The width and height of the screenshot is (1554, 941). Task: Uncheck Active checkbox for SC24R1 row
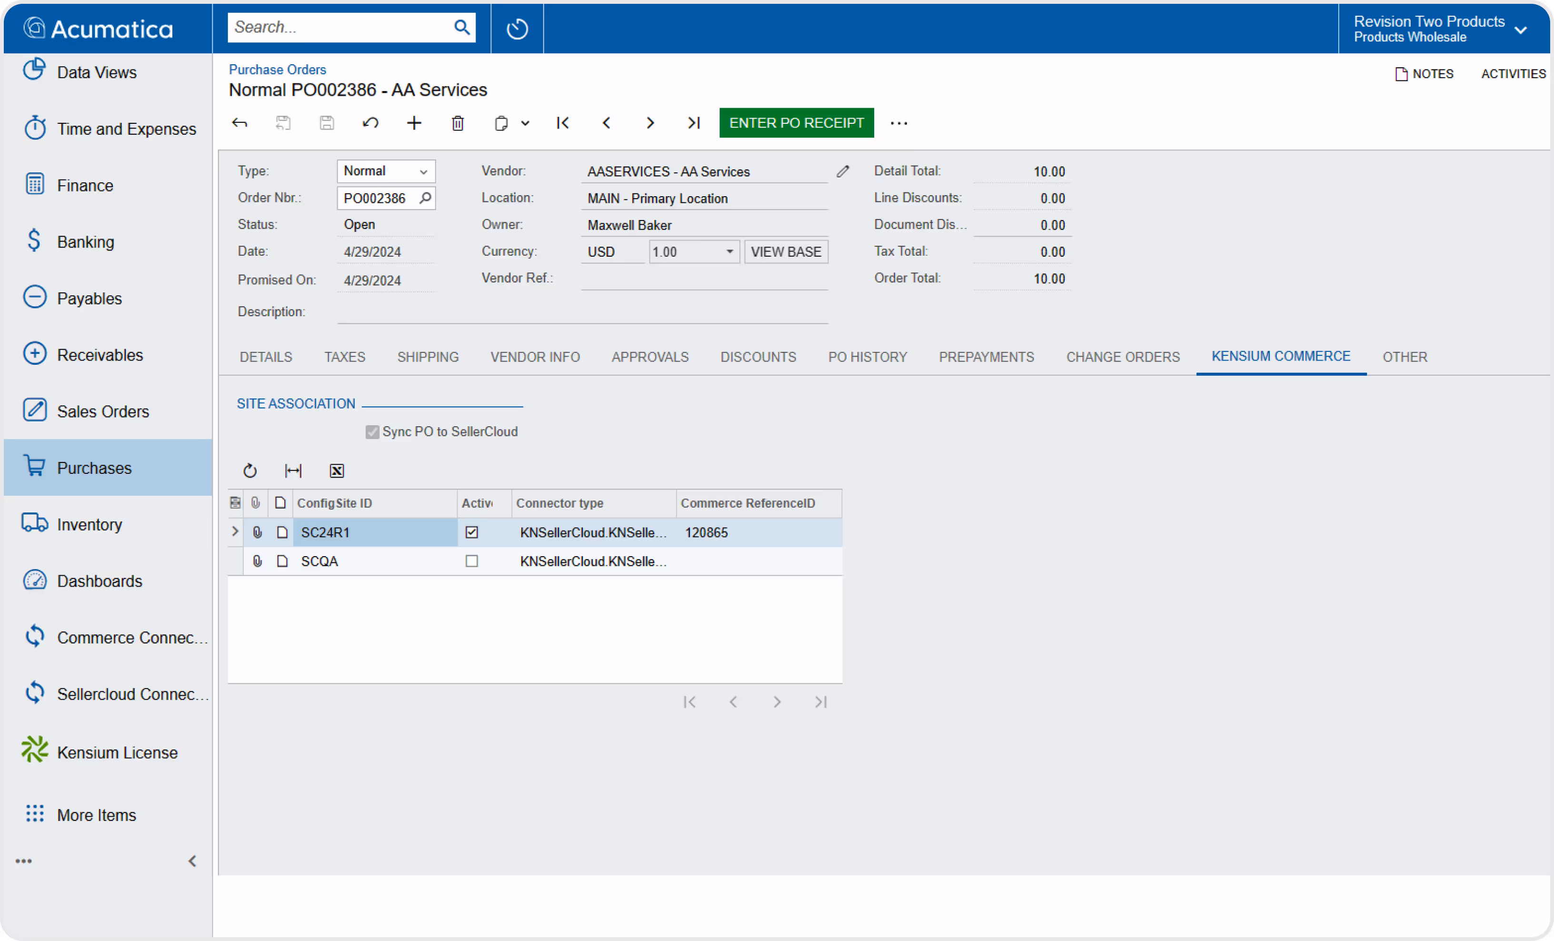point(472,532)
